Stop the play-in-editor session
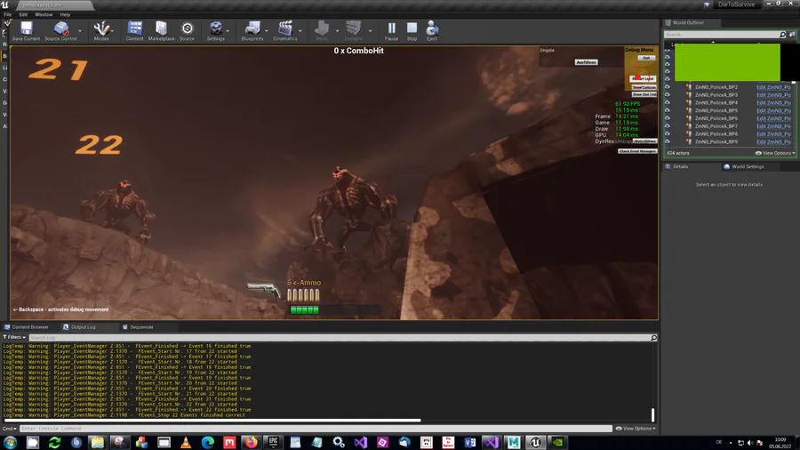 tap(412, 30)
